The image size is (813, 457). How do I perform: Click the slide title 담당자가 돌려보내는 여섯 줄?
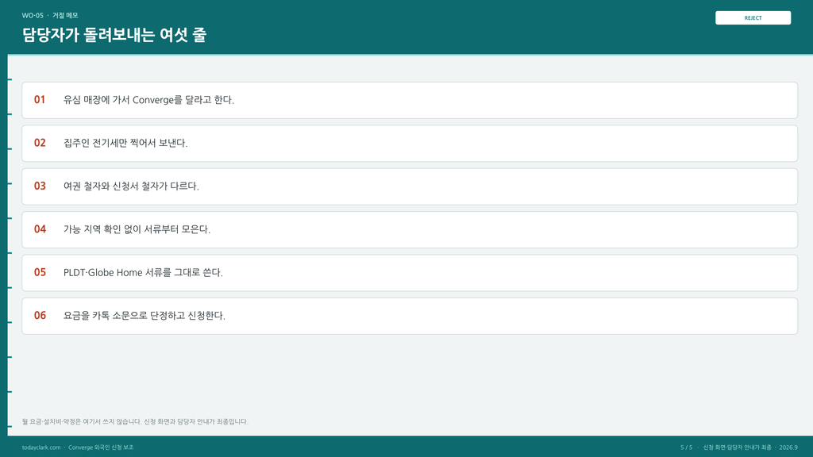[x=114, y=35]
